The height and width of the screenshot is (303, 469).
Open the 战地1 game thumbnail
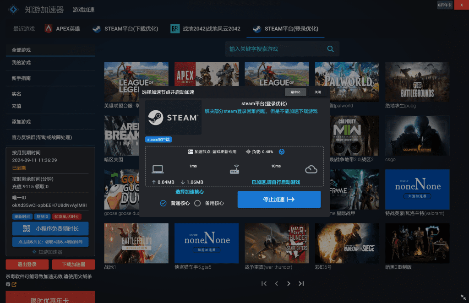[136, 243]
